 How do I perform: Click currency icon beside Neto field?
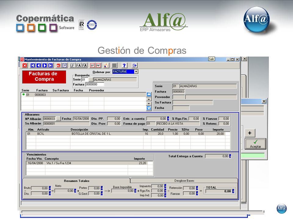tap(75, 191)
